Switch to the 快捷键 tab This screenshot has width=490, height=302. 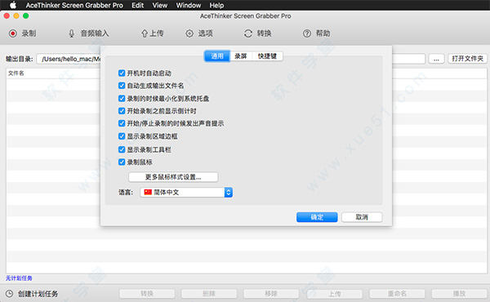point(267,56)
